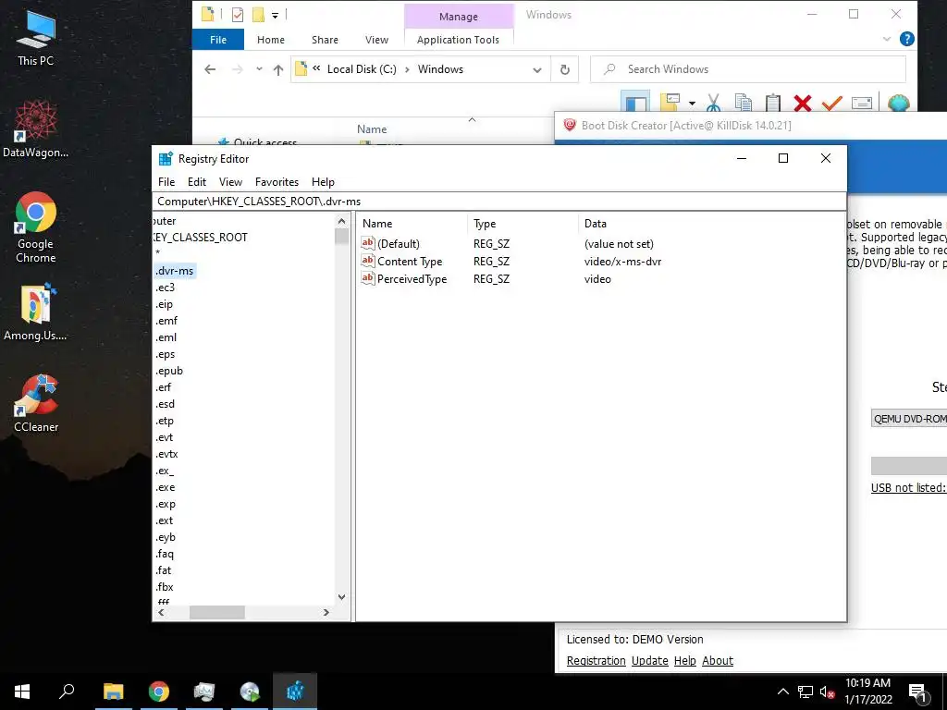The height and width of the screenshot is (710, 947).
Task: Open the Among.Us archive on the desktop
Action: coord(36,312)
